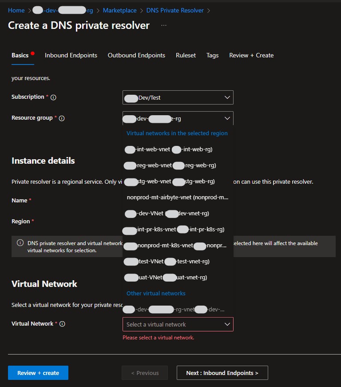
Task: Click the Marketplace breadcrumb link
Action: point(119,10)
